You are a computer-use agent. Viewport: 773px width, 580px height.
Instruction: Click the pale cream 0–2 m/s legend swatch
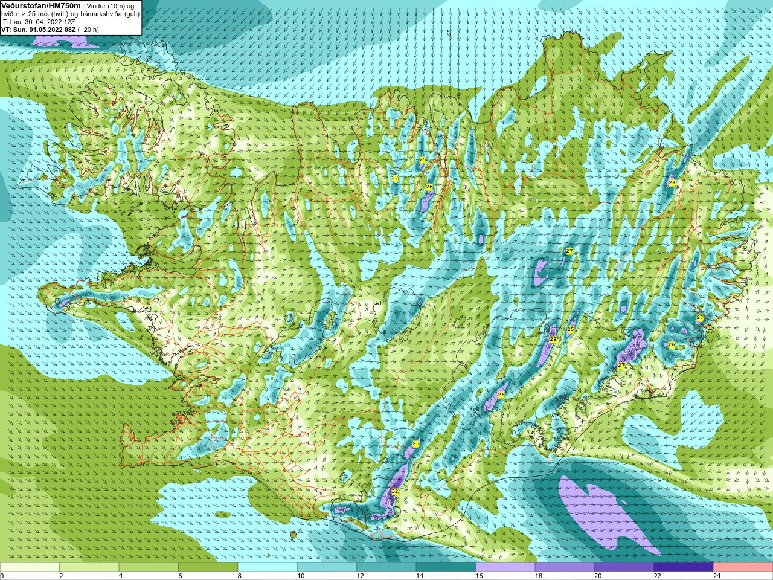[30, 567]
